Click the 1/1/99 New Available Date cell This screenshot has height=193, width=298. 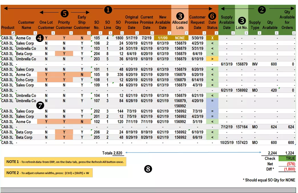click(162, 38)
